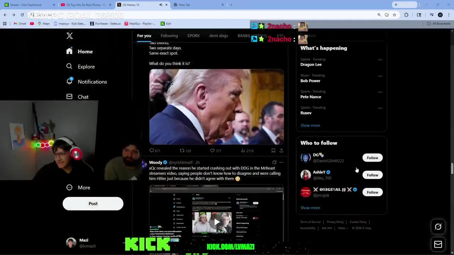Open the Ads info footer link
Viewport: 454px width, 255px height.
click(x=327, y=228)
